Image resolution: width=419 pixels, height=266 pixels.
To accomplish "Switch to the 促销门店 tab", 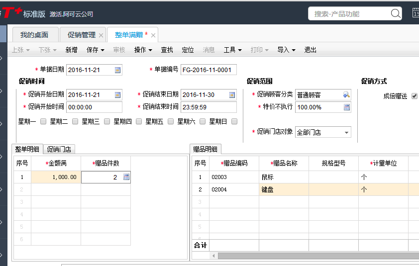I will (59, 149).
